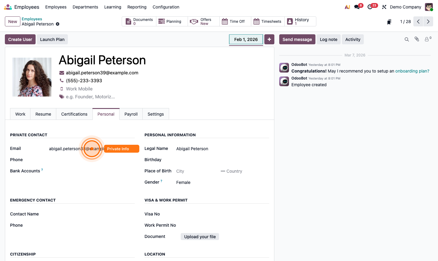
Task: Open record settings gear next to Abigail Peterson
Action: click(57, 24)
